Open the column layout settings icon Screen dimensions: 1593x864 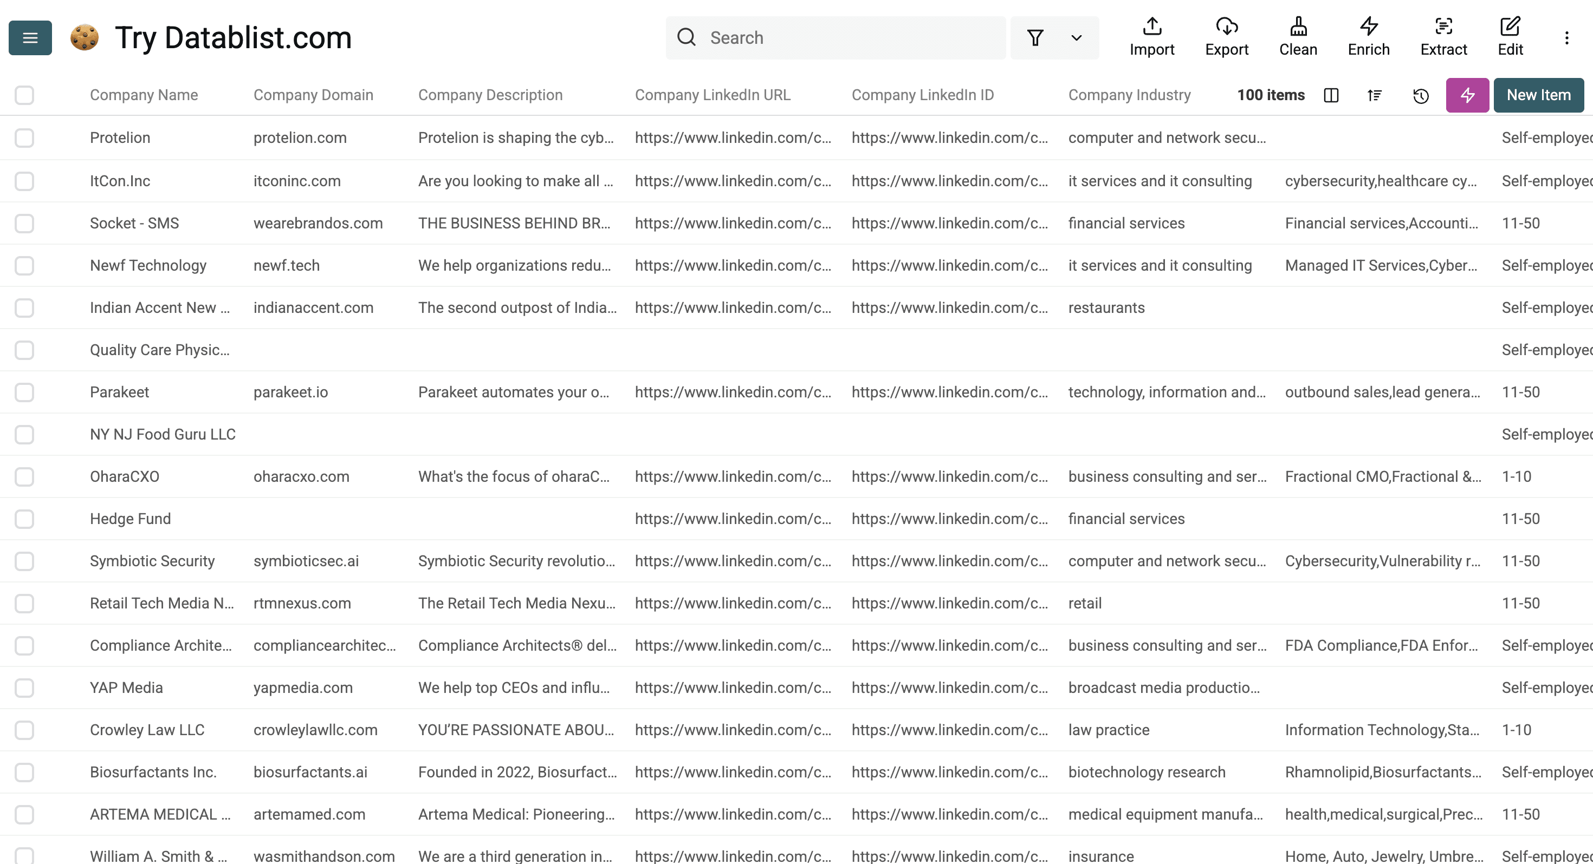(1331, 95)
